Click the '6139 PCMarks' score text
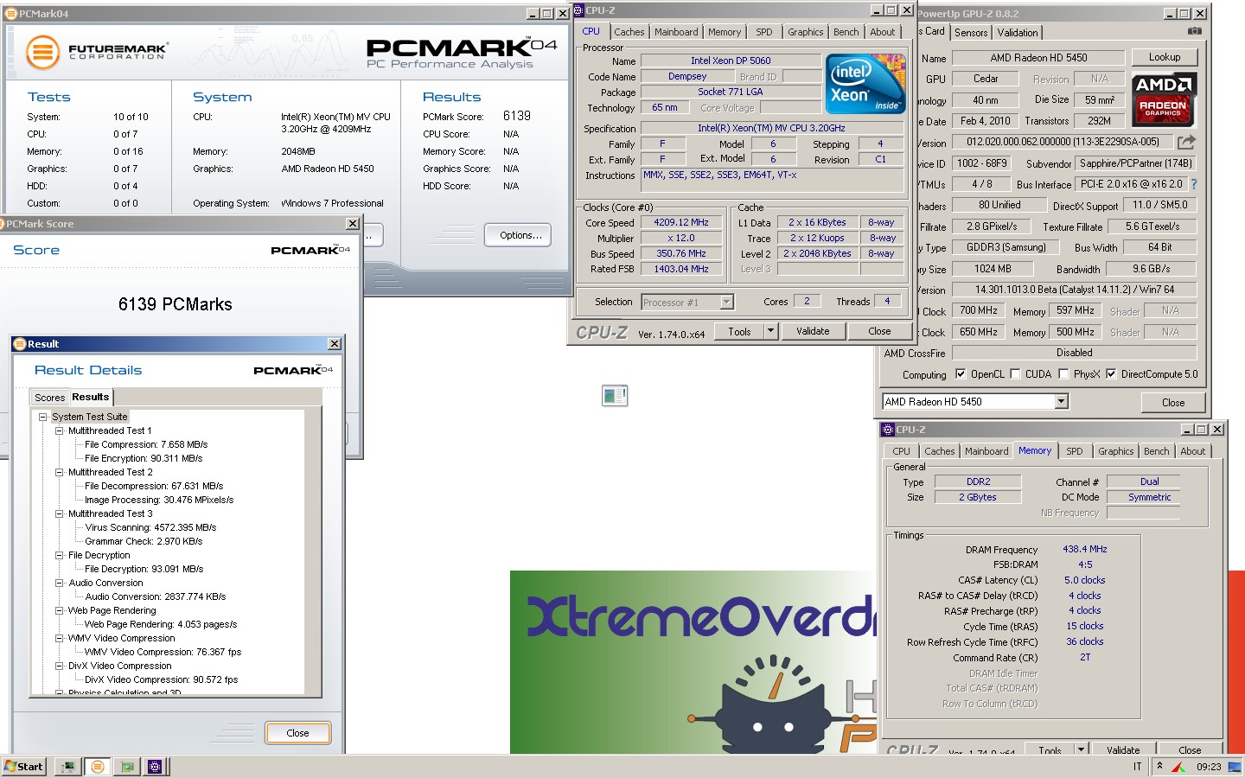 tap(176, 304)
